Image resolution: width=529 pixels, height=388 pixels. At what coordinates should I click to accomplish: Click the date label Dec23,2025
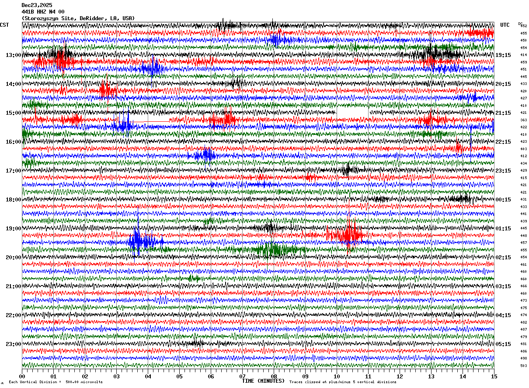pos(37,5)
